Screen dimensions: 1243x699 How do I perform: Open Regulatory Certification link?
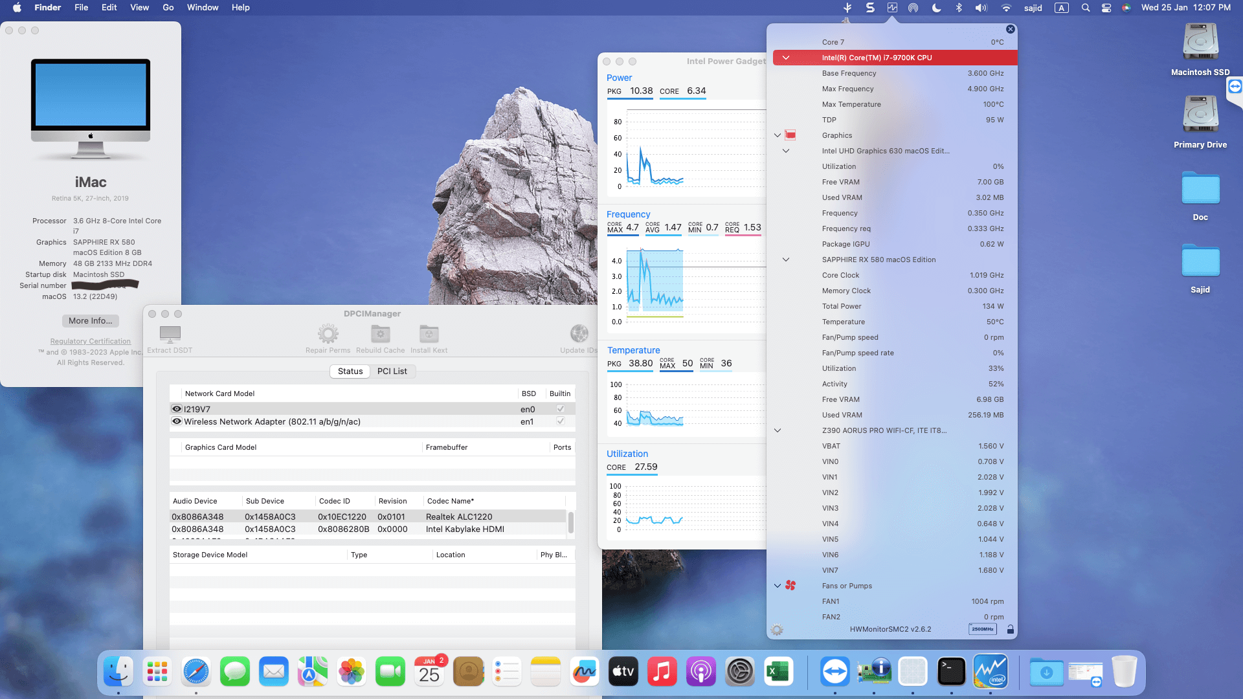point(91,341)
